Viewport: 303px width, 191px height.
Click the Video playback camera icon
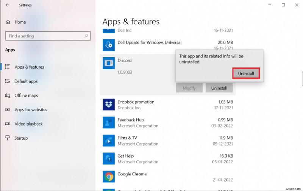coord(8,124)
